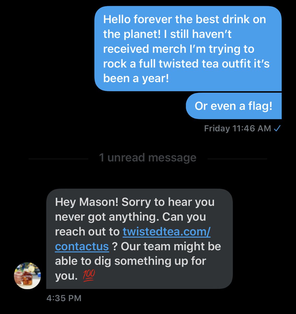This screenshot has width=296, height=314.
Task: Tap 'never got anything. Can you' text
Action: (130, 217)
